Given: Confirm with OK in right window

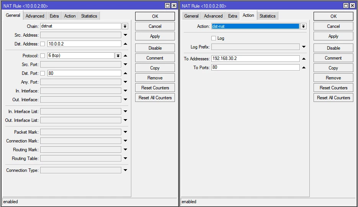Looking at the screenshot, I should 333,16.
